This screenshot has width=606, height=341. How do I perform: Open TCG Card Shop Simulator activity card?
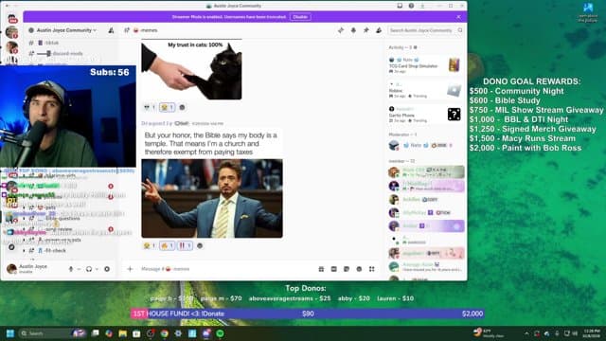(x=425, y=65)
